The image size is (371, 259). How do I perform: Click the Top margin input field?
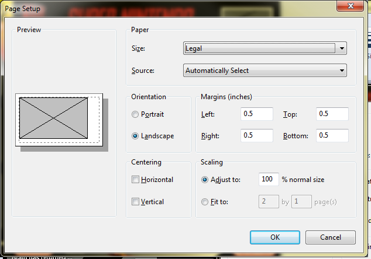(x=332, y=114)
